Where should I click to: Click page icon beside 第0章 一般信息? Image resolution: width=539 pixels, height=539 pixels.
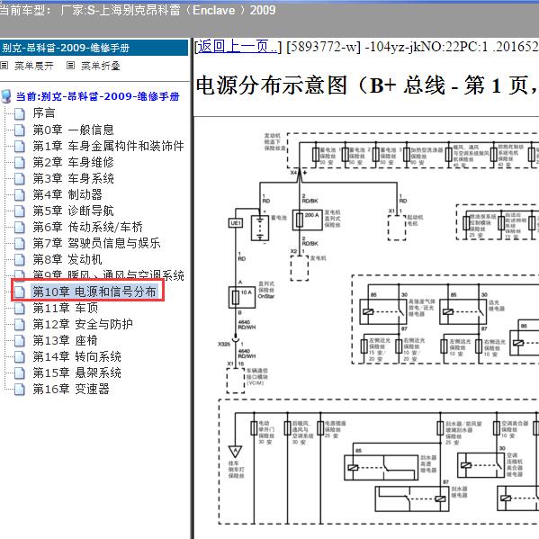click(20, 130)
